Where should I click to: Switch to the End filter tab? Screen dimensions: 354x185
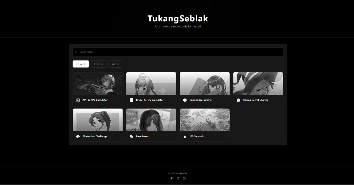click(99, 64)
